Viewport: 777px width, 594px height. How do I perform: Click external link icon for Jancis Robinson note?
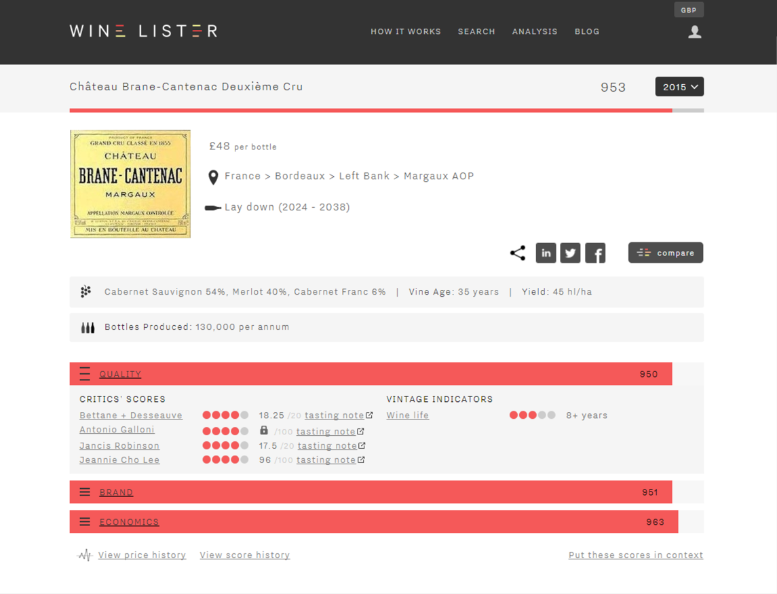[362, 446]
